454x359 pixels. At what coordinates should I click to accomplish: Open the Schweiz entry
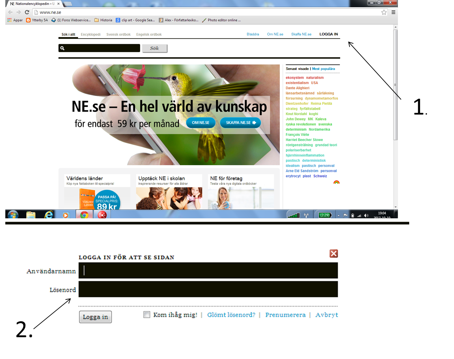[x=320, y=176]
